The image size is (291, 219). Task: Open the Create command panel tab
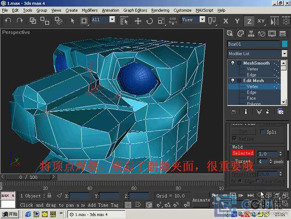[x=230, y=34]
